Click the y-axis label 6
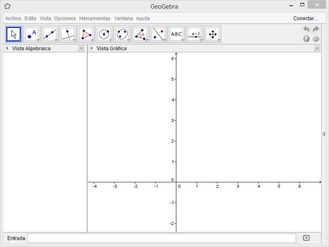Screen dimensions: 329x247 tap(173, 59)
